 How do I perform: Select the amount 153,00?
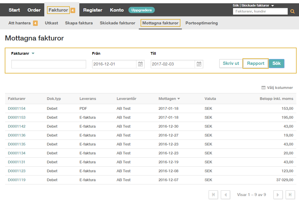[x=287, y=109]
